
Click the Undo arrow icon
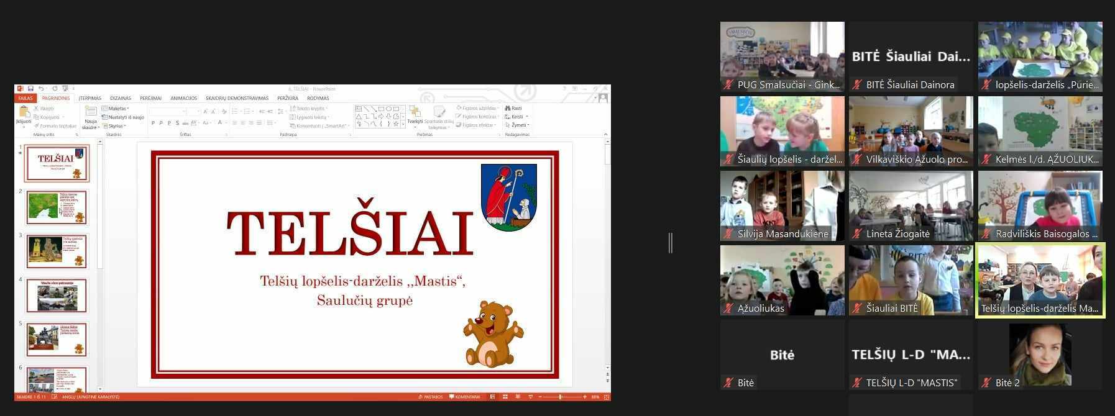coord(41,89)
